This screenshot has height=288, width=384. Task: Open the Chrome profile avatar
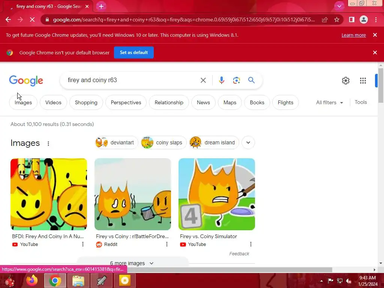364,19
